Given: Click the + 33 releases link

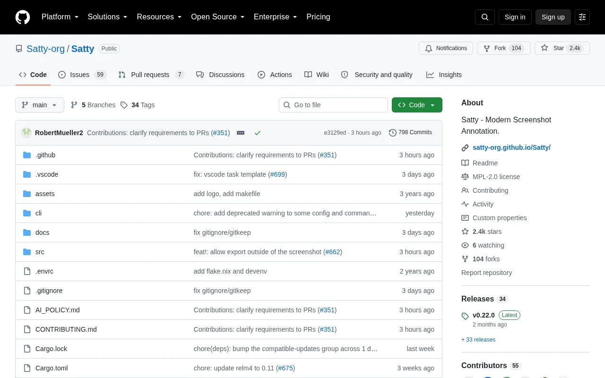Looking at the screenshot, I should [x=478, y=340].
